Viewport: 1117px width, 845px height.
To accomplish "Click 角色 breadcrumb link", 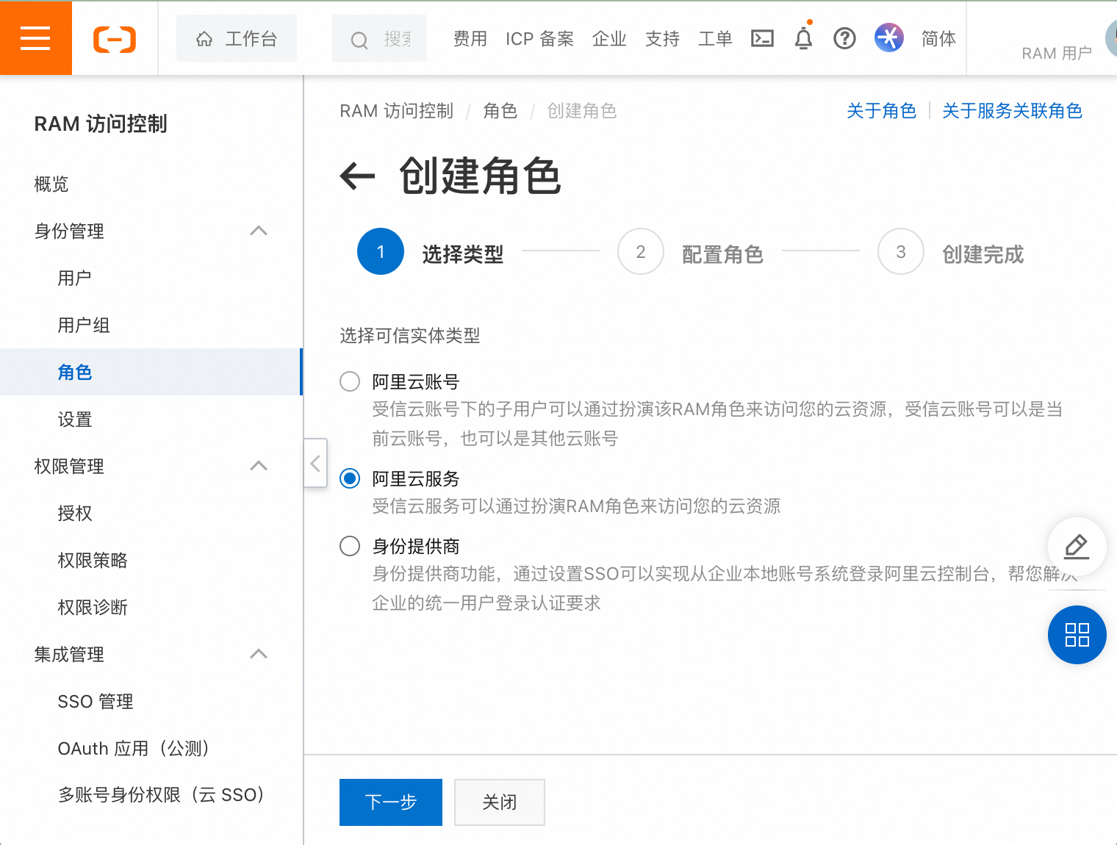I will click(500, 111).
